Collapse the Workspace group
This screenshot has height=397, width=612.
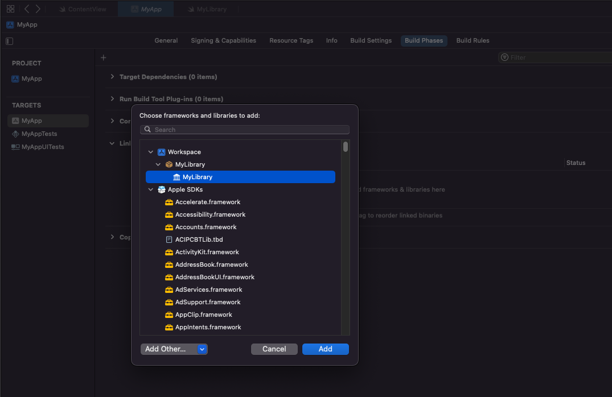point(151,152)
